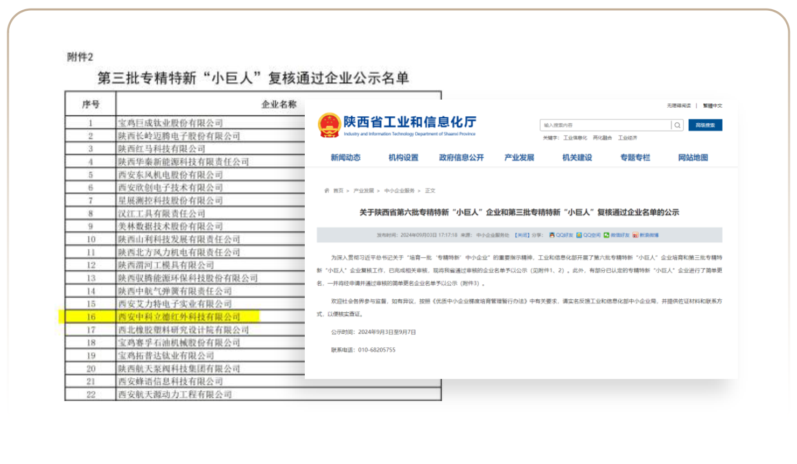Image resolution: width=797 pixels, height=464 pixels.
Task: Click the 中小企业服务 breadcrumb link
Action: (400, 191)
